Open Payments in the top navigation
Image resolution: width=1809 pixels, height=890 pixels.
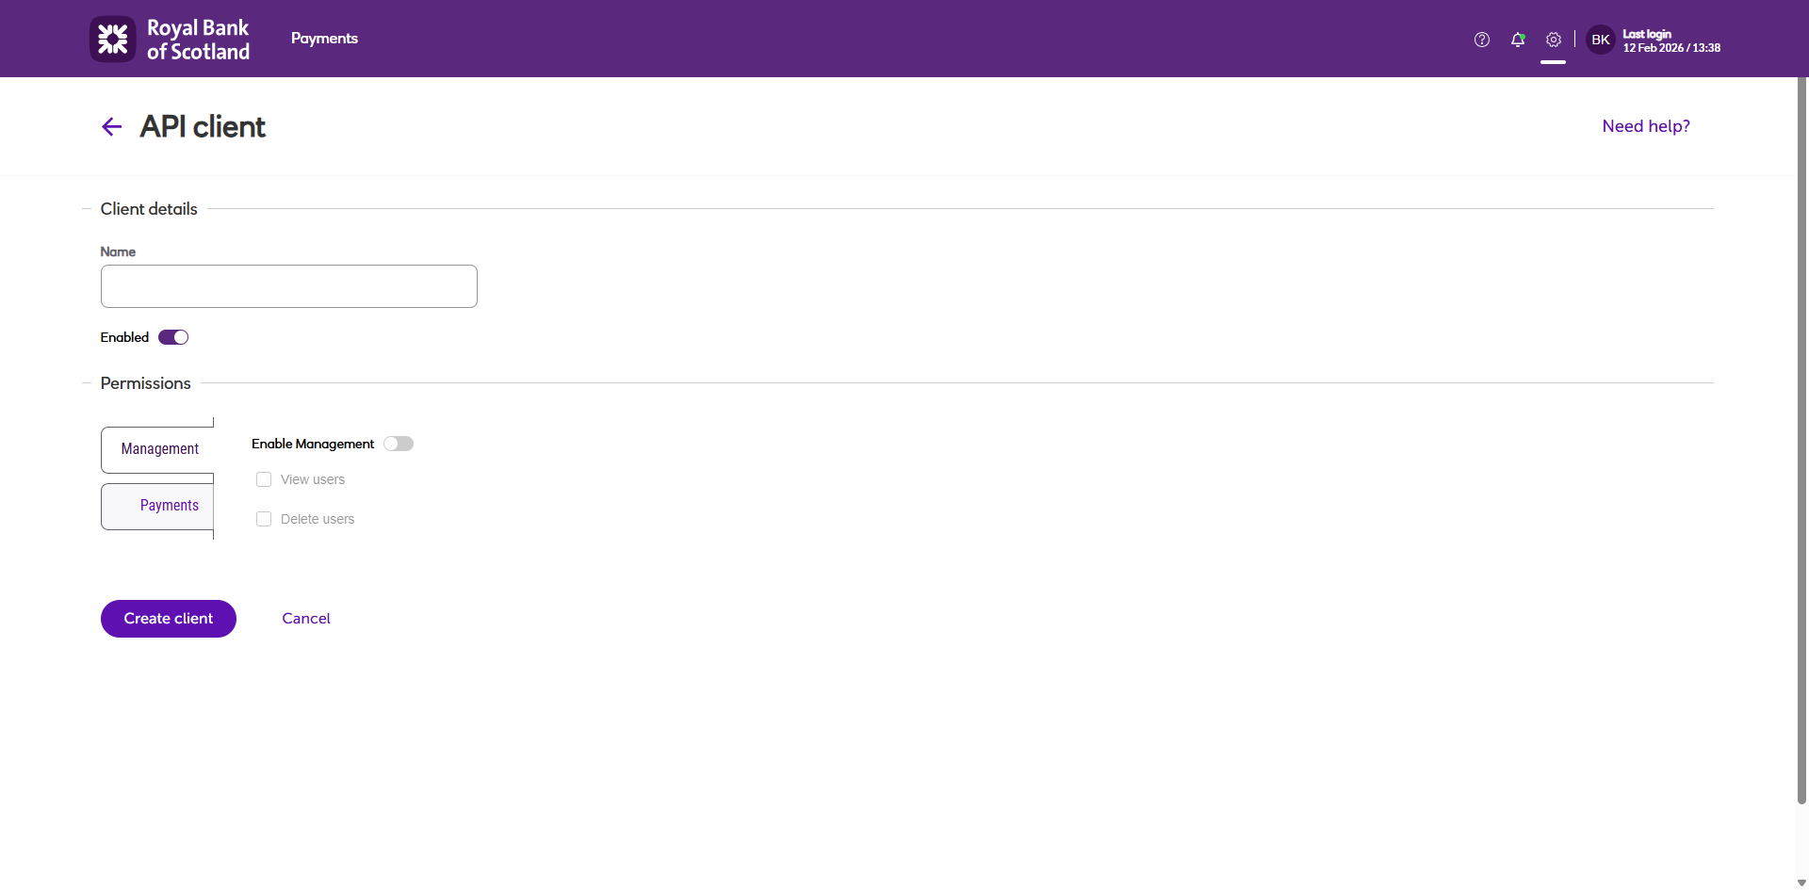(324, 39)
